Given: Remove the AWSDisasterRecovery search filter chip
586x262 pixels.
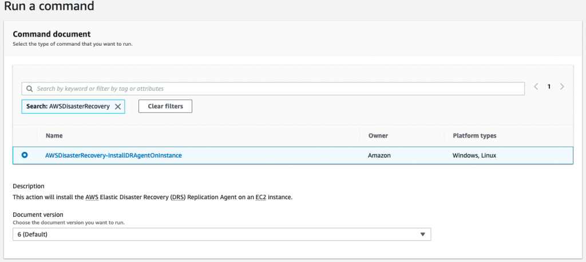Looking at the screenshot, I should [x=118, y=107].
